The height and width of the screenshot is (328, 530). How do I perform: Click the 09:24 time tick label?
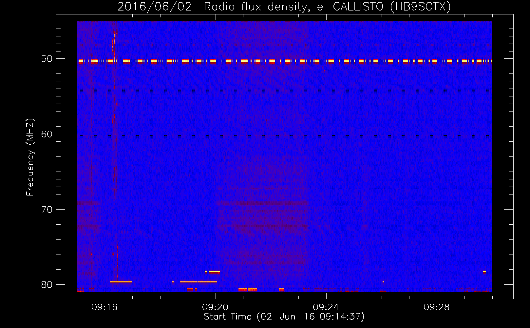pos(326,307)
